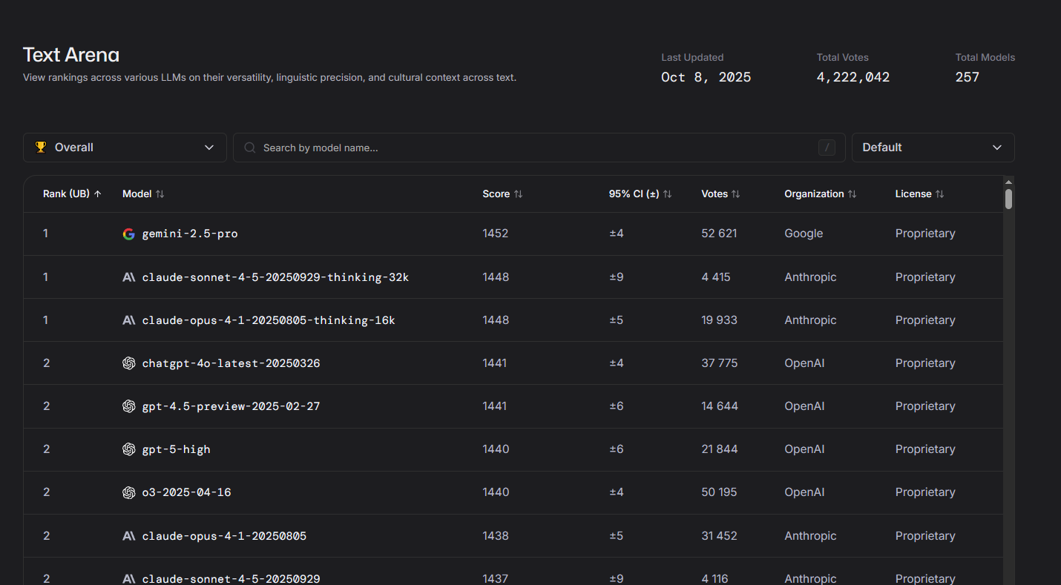The width and height of the screenshot is (1061, 585).
Task: Click OpenAI logo beside gpt-5-high
Action: [x=128, y=449]
